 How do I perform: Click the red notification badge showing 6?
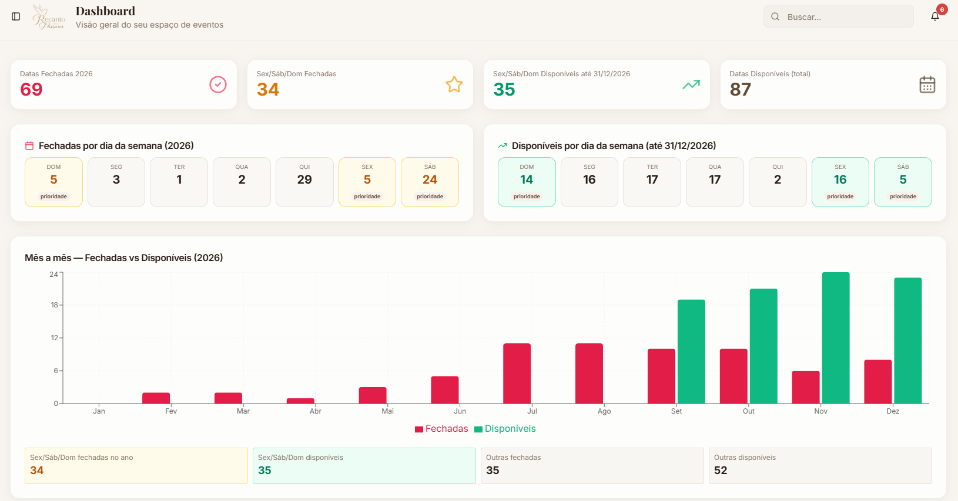tap(942, 9)
